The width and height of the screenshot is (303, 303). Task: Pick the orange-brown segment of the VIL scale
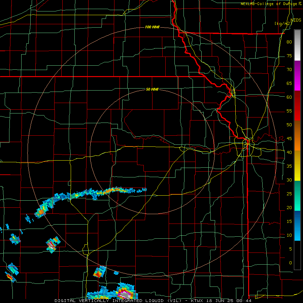coord(297,135)
